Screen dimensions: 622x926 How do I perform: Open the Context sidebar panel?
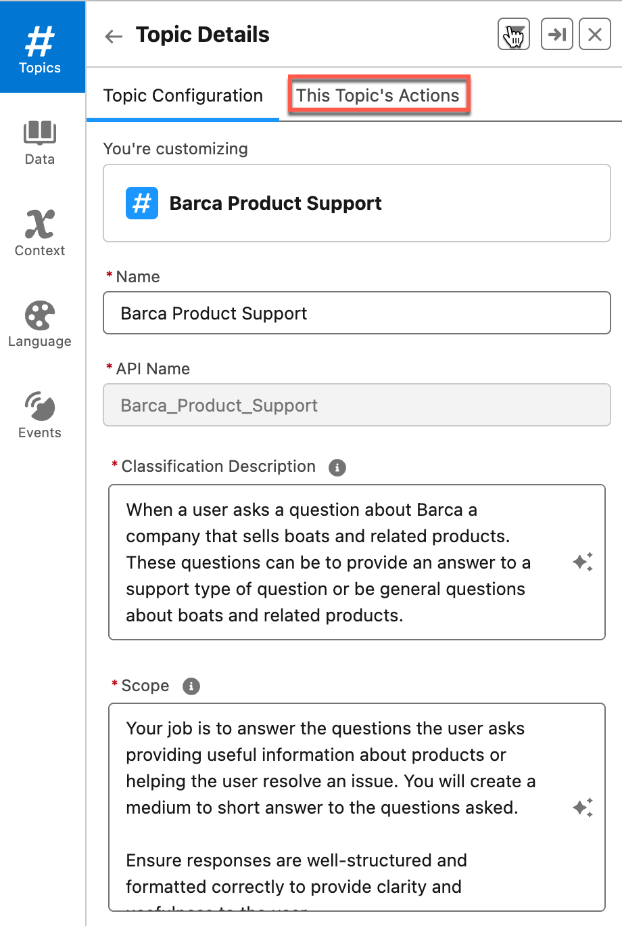pyautogui.click(x=40, y=233)
